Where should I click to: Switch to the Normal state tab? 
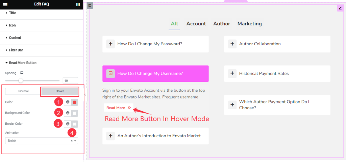tap(23, 91)
